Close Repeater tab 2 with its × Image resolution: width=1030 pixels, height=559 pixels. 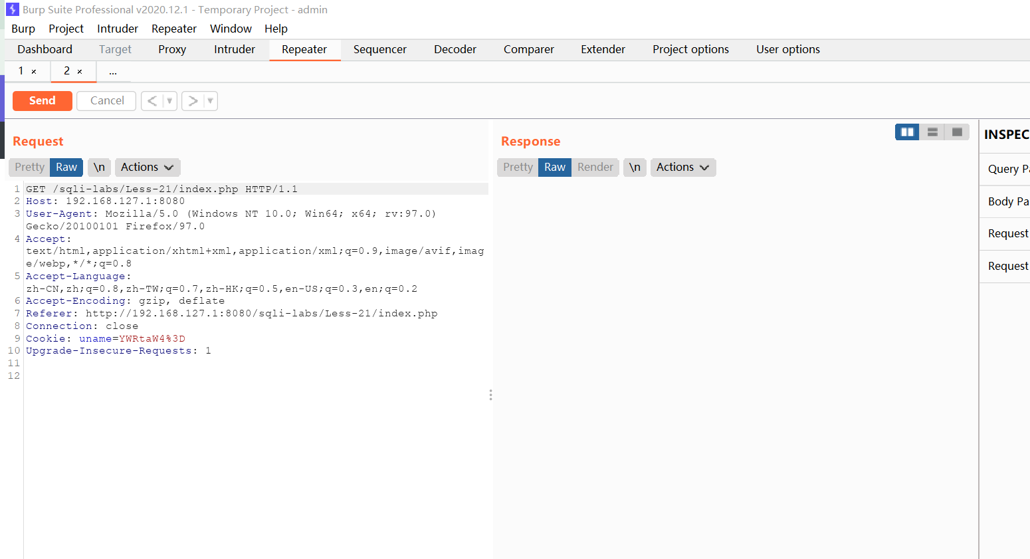point(80,71)
